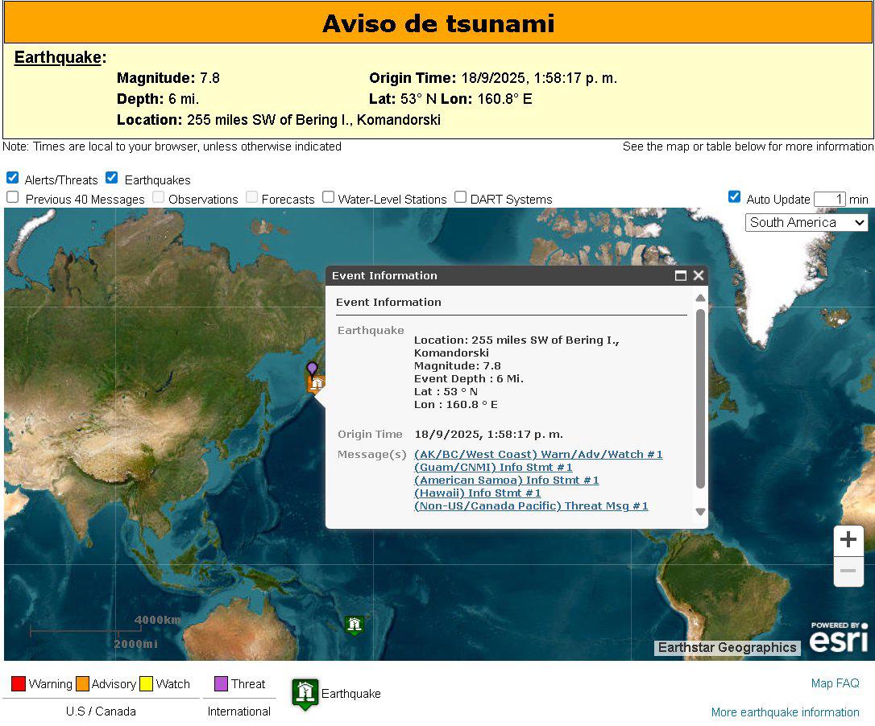Open the Map FAQ link

(835, 683)
